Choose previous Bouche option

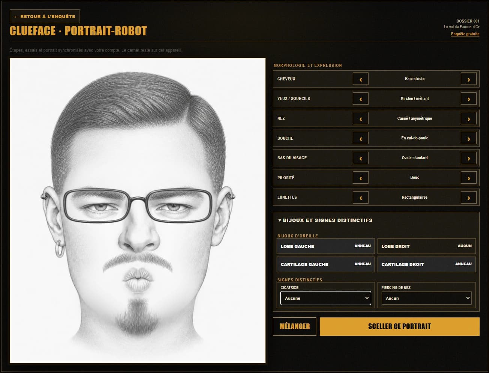[361, 138]
